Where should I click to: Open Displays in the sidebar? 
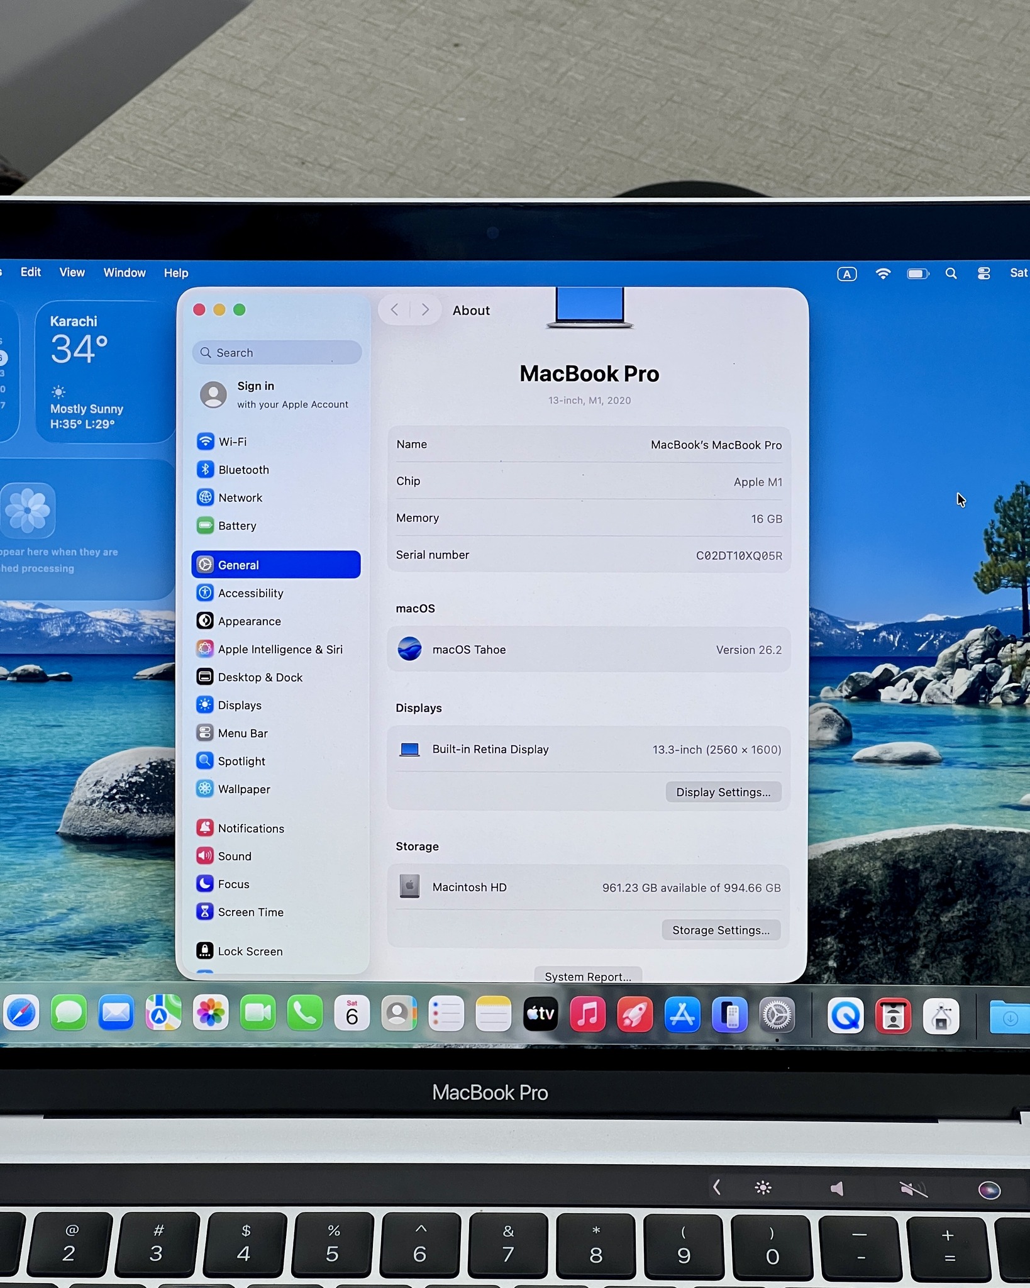click(276, 705)
